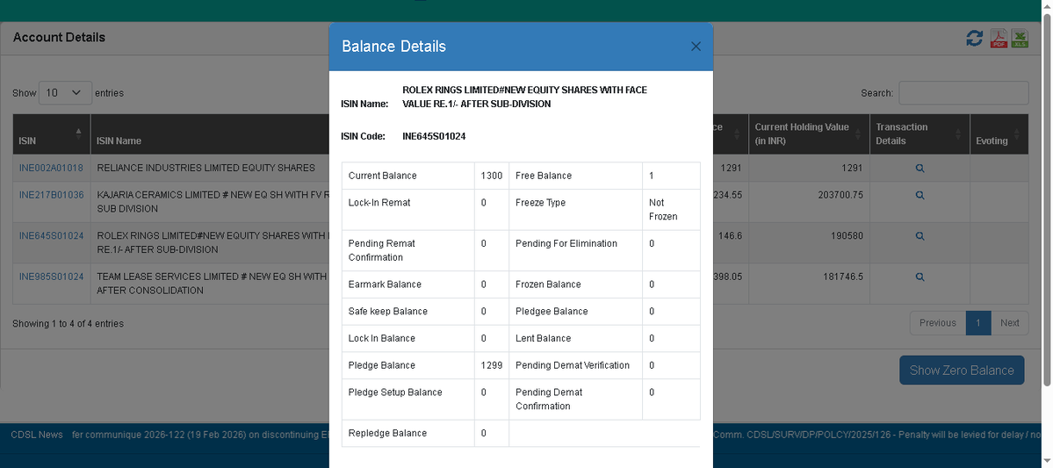The height and width of the screenshot is (468, 1053).
Task: Click the CDSL News ticker label
Action: [x=37, y=435]
